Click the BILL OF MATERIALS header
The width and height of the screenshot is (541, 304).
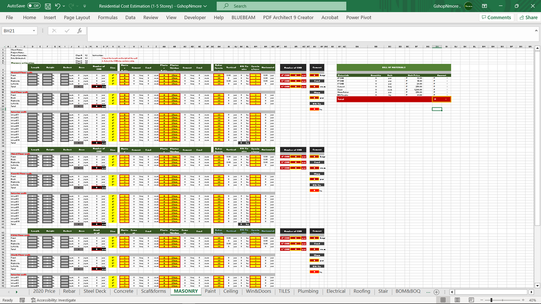click(394, 68)
